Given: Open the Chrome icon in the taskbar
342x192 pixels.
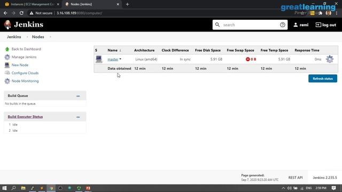Looking at the screenshot, I should point(51,188).
